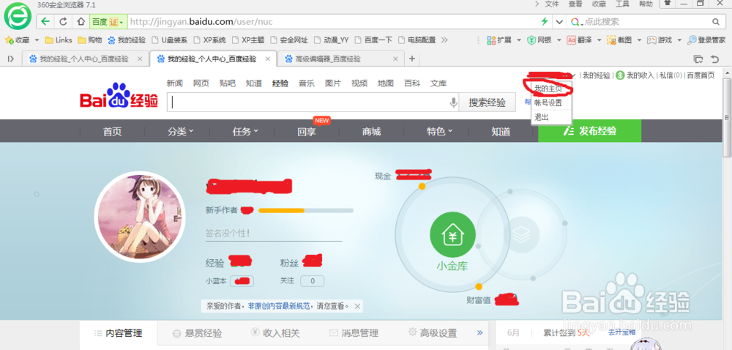Viewport: 732px width, 350px height.
Task: Click the microphone voice search icon
Action: click(453, 103)
